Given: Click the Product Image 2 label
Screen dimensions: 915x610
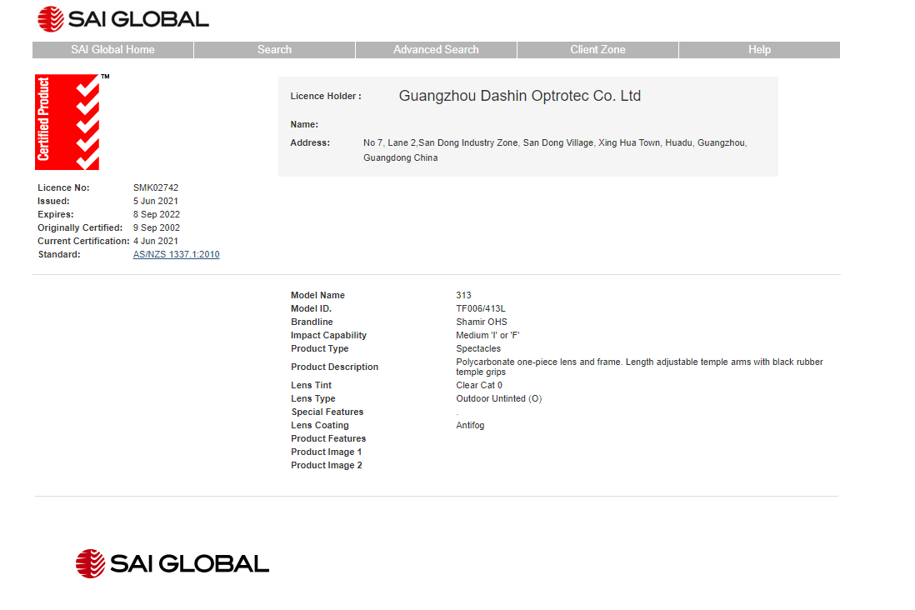Looking at the screenshot, I should [x=326, y=466].
